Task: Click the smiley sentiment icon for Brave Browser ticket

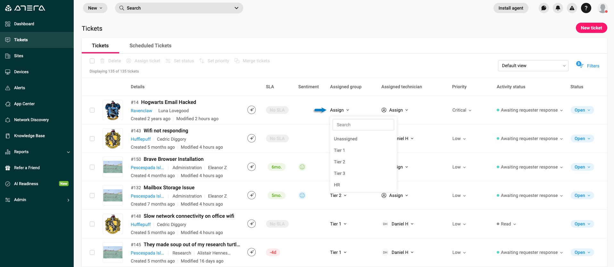Action: click(x=302, y=167)
